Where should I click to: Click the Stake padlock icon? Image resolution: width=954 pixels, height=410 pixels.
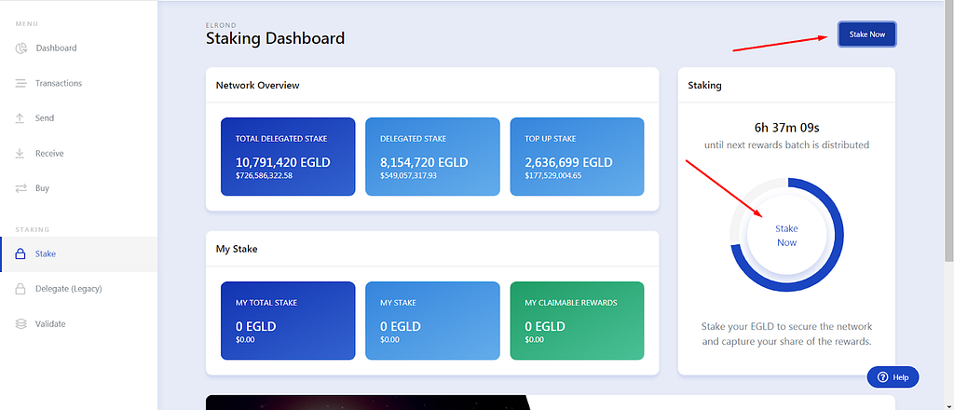pyautogui.click(x=20, y=253)
